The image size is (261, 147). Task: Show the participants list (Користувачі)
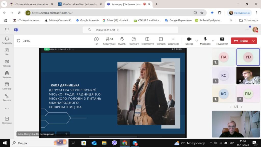(109, 41)
